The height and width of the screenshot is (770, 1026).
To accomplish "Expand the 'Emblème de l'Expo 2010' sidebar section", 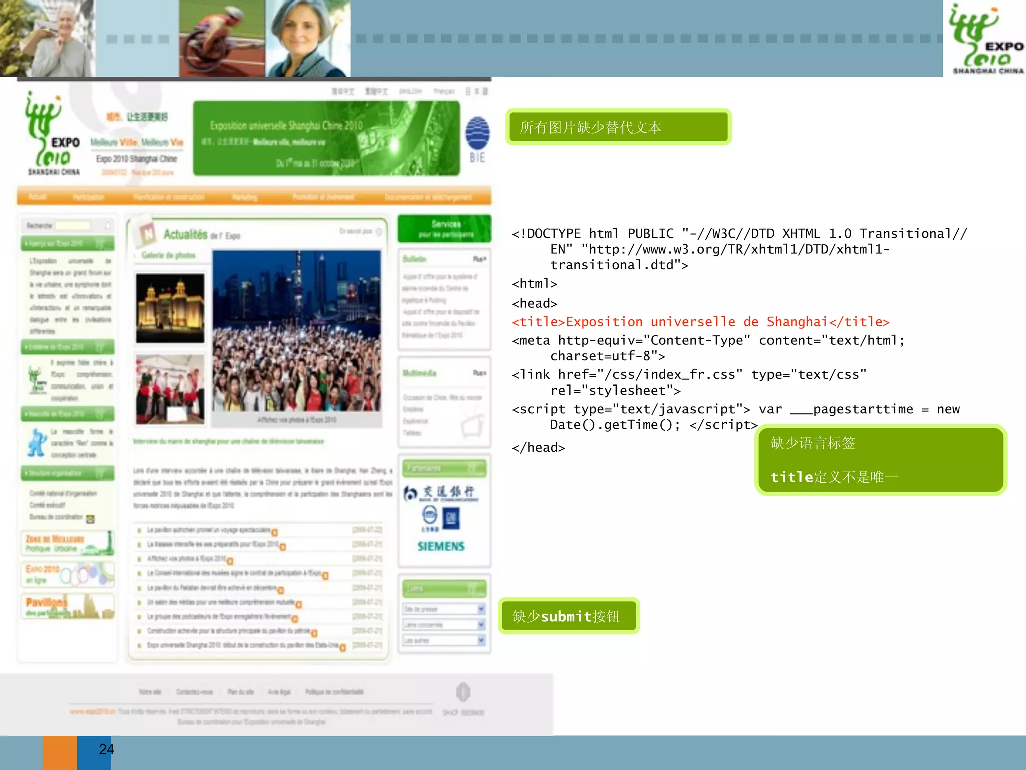I will coord(68,347).
